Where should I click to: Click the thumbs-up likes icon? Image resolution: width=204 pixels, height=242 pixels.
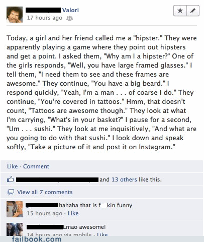point(11,179)
